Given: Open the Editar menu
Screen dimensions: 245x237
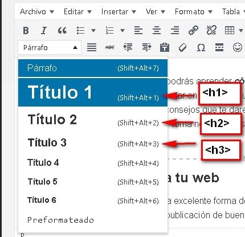Looking at the screenshot, I should click(77, 12).
